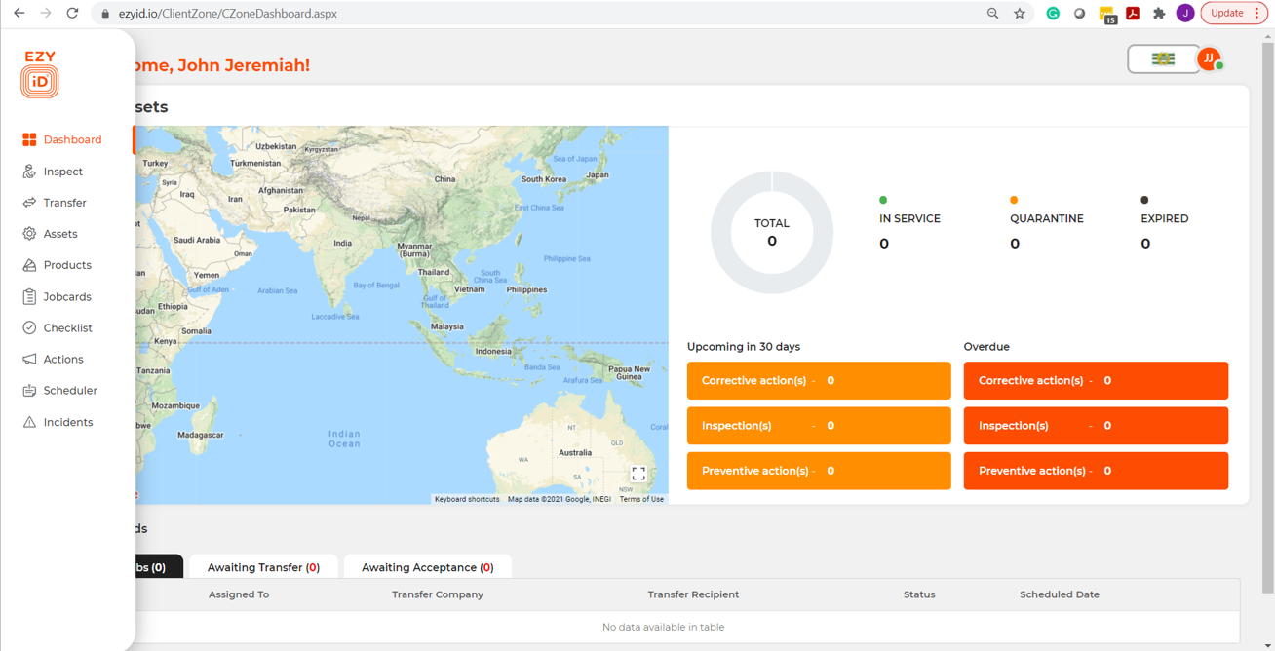Screen dimensions: 1275x651
Task: Open the Inspect section from the sidebar
Action: pyautogui.click(x=29, y=171)
